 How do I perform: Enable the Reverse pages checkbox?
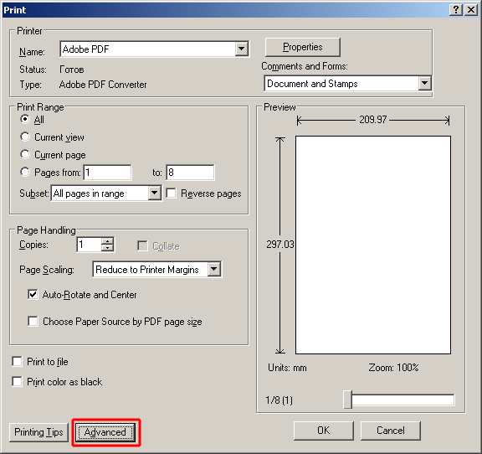pyautogui.click(x=171, y=193)
